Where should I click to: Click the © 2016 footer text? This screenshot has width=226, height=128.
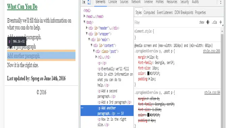point(41,92)
